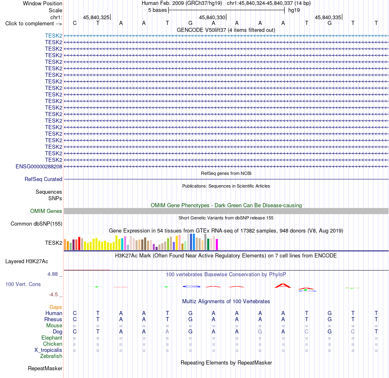
Task: Click the ENSG00000288208 transcript intron arrows
Action: pyautogui.click(x=226, y=167)
